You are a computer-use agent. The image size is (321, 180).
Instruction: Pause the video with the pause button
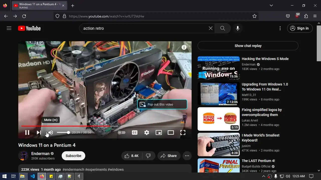click(x=27, y=132)
